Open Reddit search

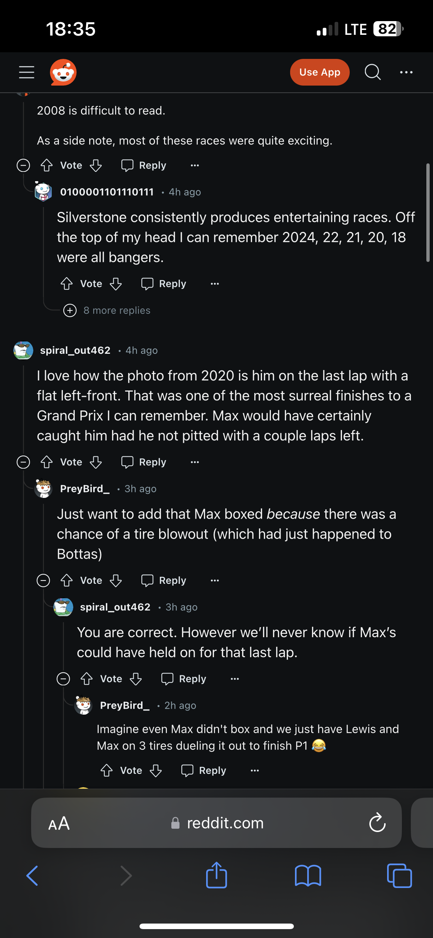pos(373,72)
